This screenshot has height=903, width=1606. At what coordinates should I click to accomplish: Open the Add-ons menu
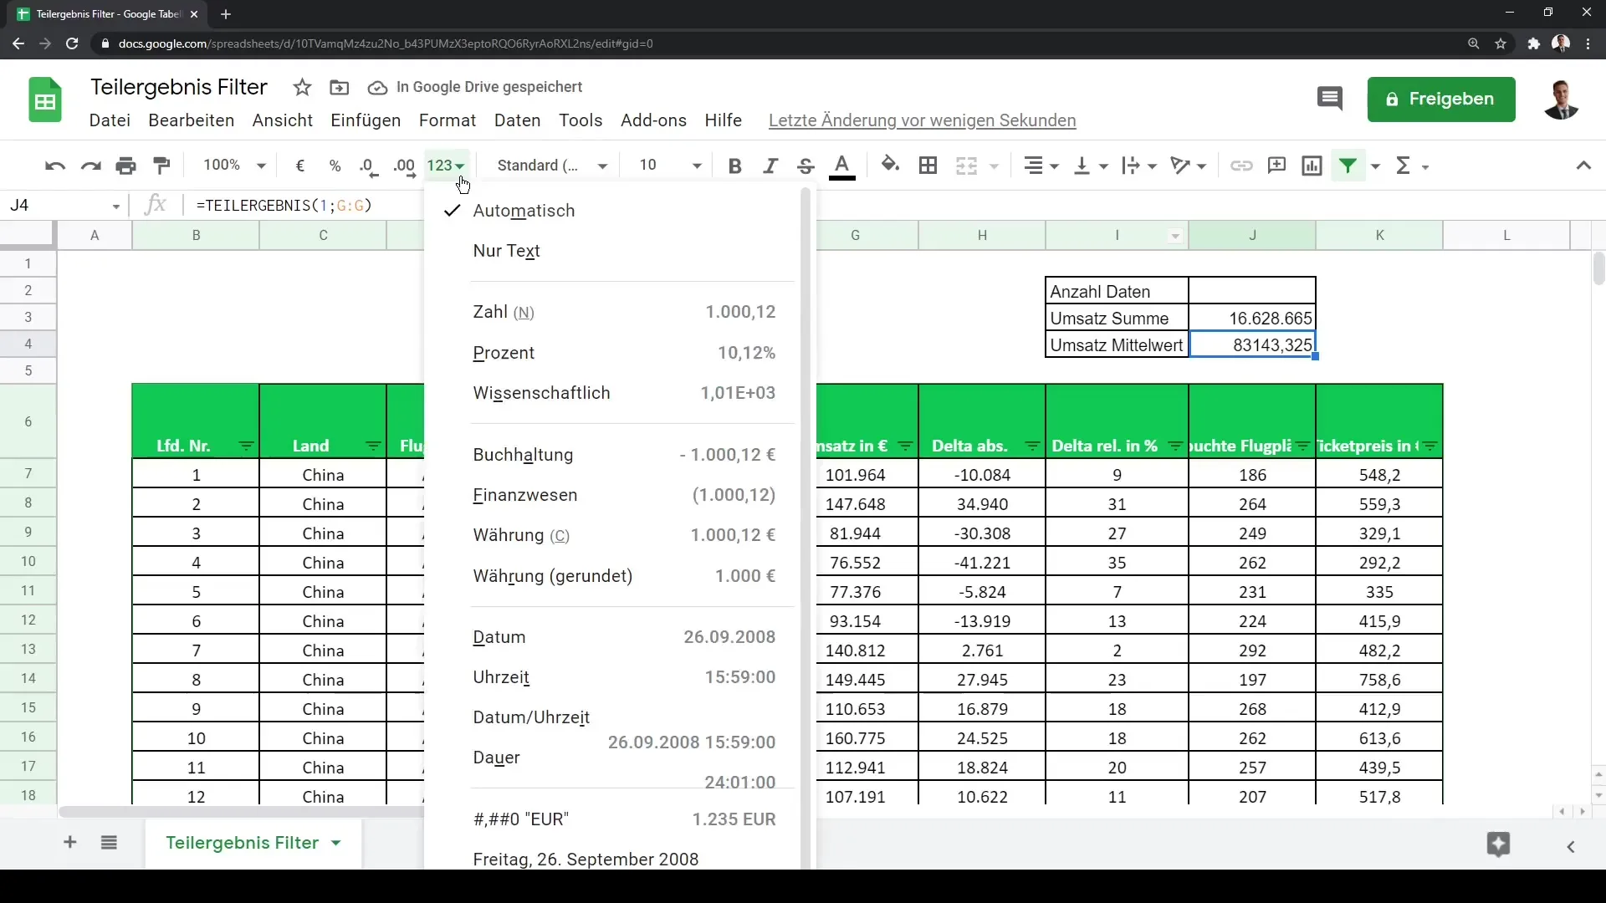pyautogui.click(x=653, y=120)
